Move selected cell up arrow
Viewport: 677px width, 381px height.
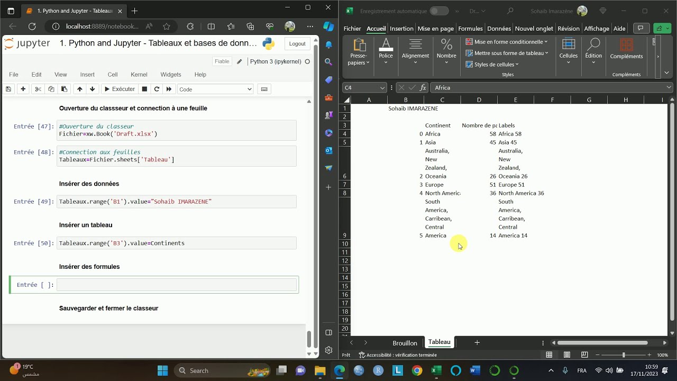[x=80, y=89]
